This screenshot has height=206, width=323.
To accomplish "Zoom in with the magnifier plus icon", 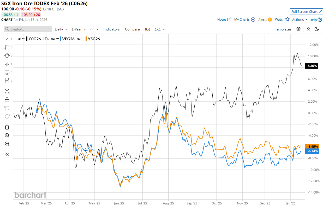I will click(7, 135).
